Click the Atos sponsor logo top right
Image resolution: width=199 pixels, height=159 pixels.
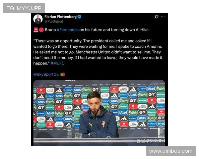tap(152, 89)
